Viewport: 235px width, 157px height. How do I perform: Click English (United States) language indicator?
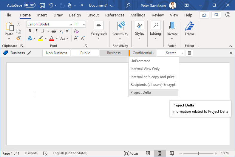(x=71, y=153)
